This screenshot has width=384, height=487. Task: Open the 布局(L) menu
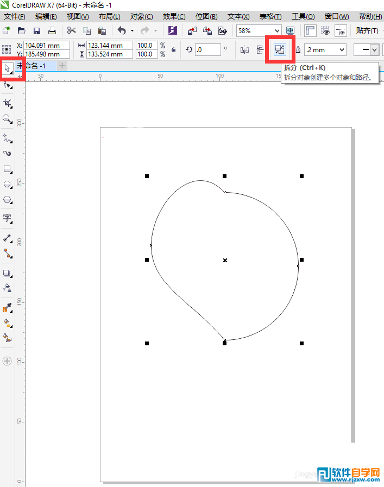pos(110,16)
